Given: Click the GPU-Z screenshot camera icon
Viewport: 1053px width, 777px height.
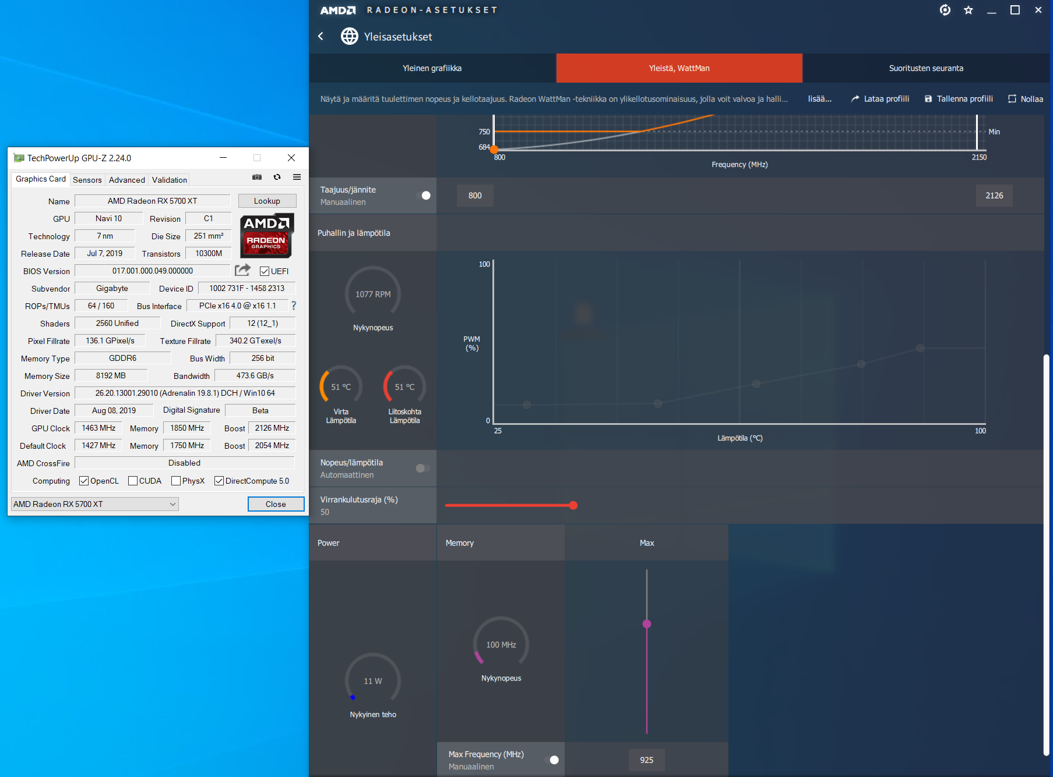Looking at the screenshot, I should 257,177.
